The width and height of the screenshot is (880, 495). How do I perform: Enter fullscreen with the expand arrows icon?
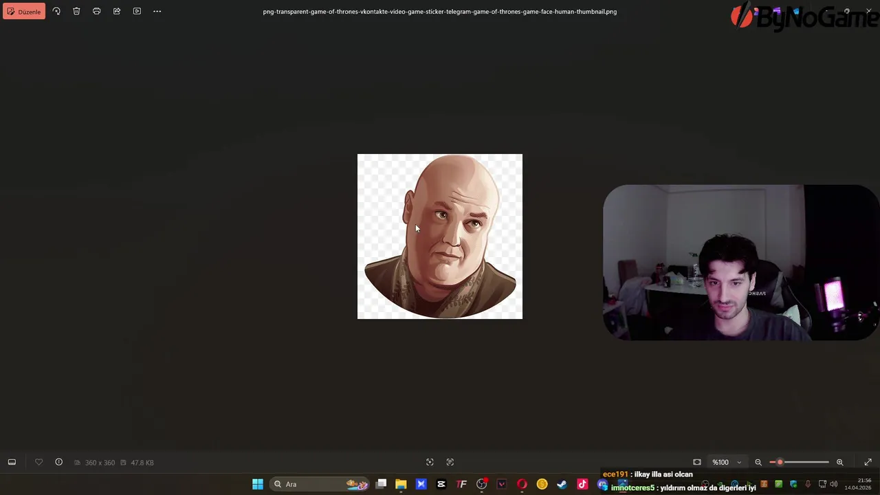click(868, 463)
